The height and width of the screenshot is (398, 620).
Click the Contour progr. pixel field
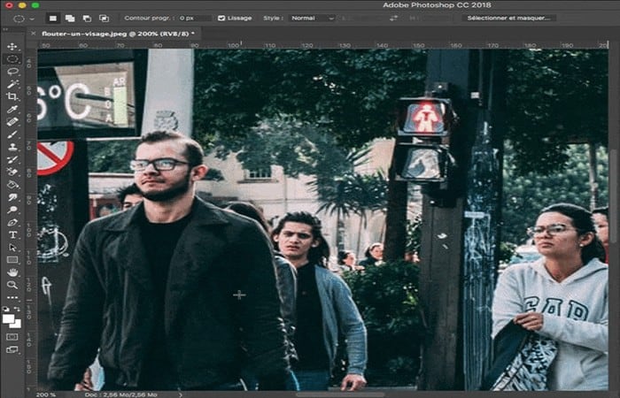coord(194,19)
